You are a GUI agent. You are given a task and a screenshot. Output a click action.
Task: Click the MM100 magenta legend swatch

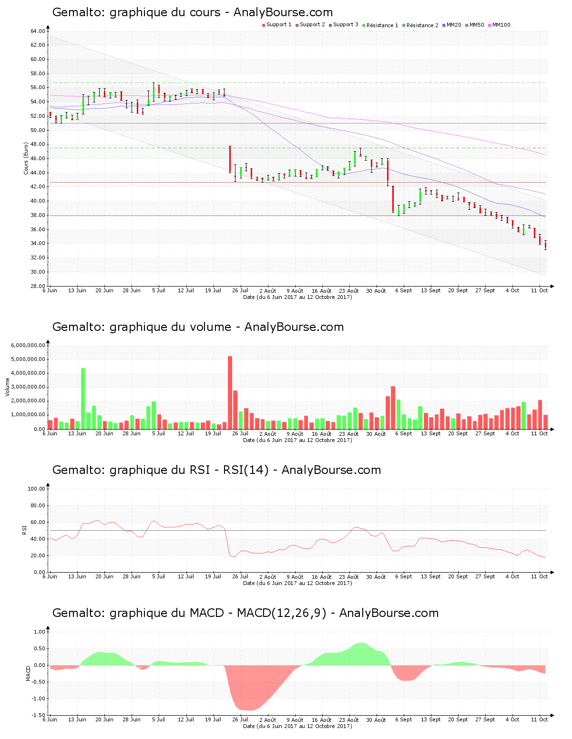490,25
